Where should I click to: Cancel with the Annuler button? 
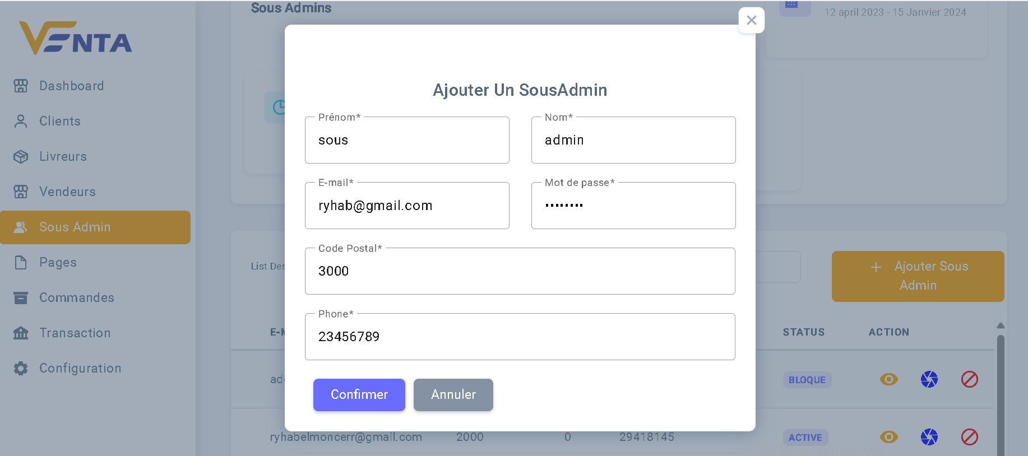point(453,395)
